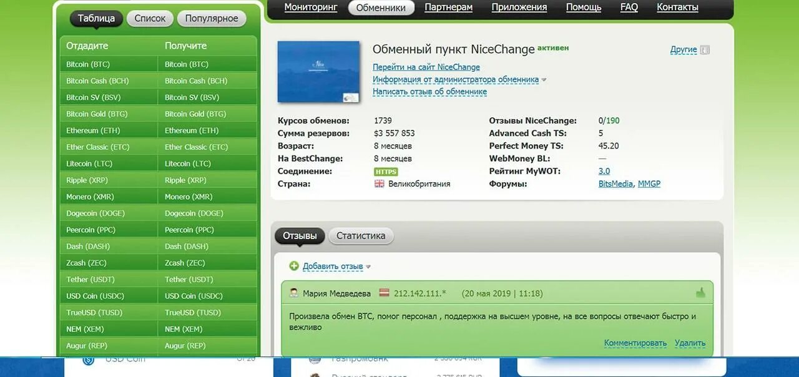799x377 pixels.
Task: Click Комментировать on the review
Action: click(x=635, y=343)
